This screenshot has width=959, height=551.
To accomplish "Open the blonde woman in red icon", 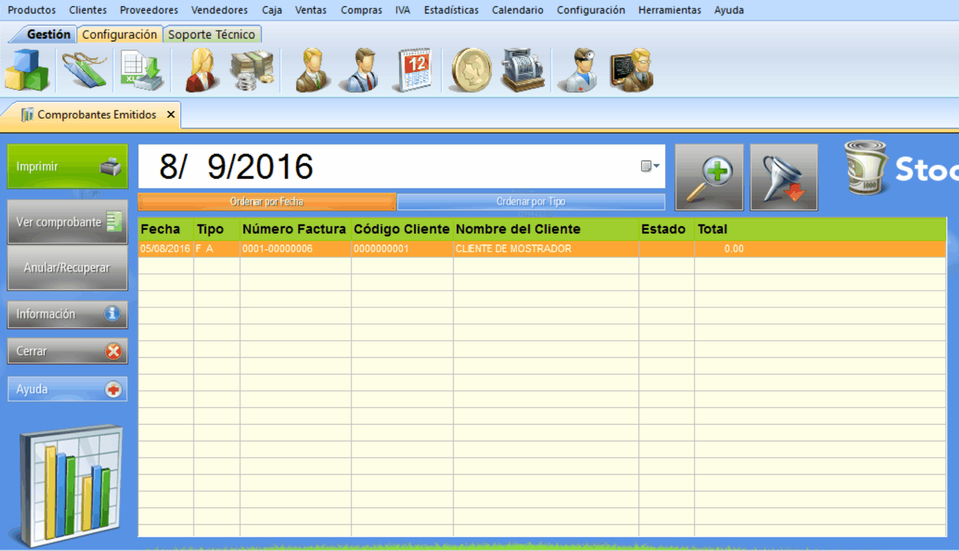I will [x=202, y=70].
